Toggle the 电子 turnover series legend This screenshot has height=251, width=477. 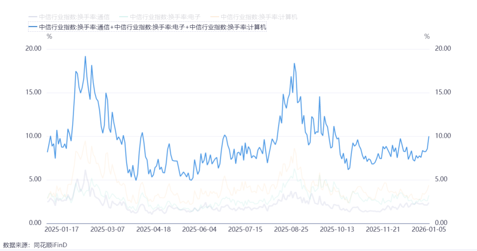pyautogui.click(x=160, y=17)
